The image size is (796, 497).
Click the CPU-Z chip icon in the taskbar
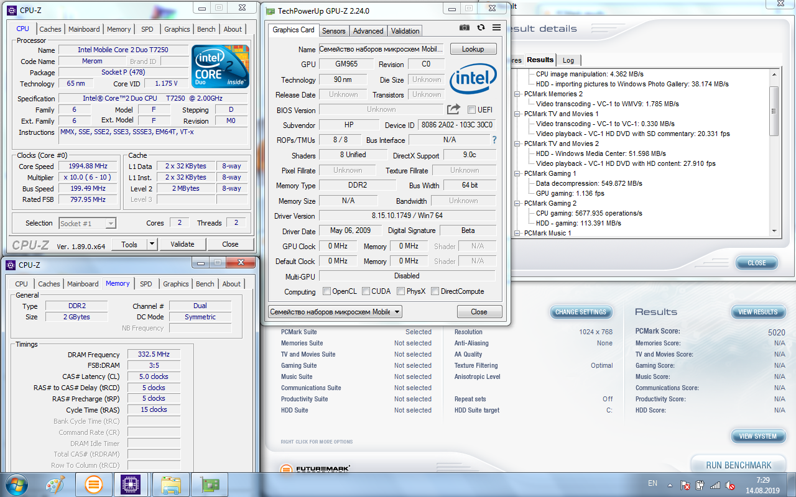pyautogui.click(x=131, y=484)
